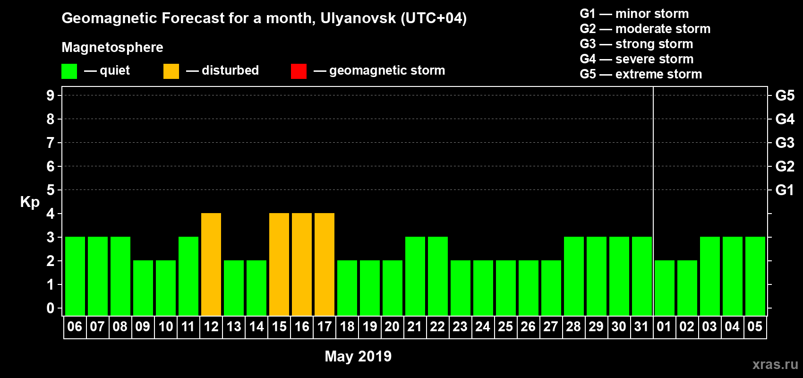
Task: Click the green quiet legend swatch
Action: tap(69, 71)
